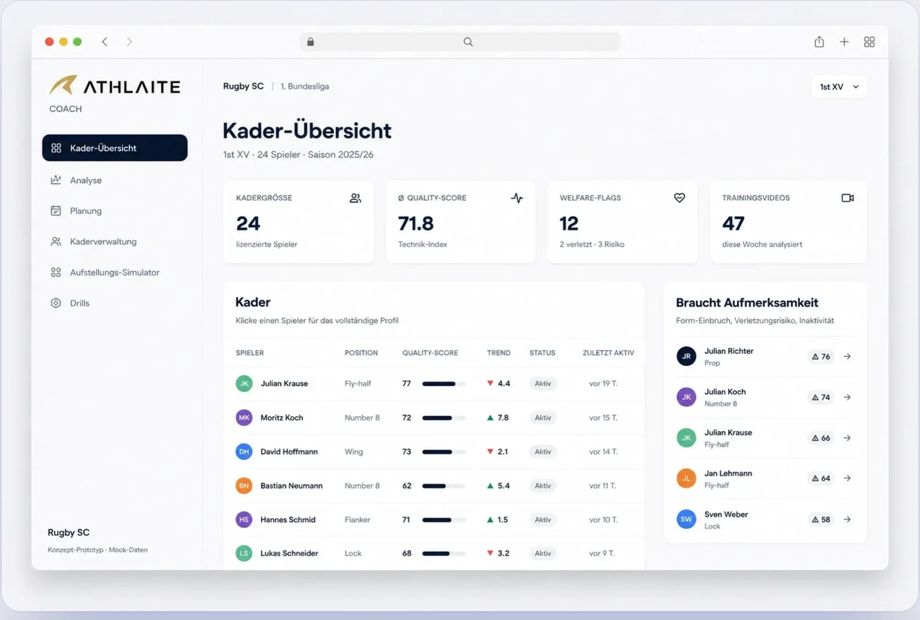Viewport: 920px width, 620px height.
Task: Open David Hoffmann's player profile
Action: click(289, 451)
